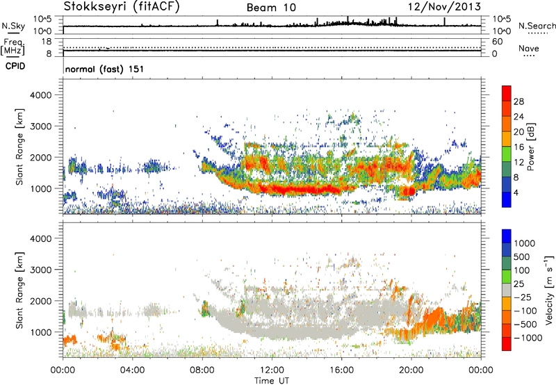
Task: Click the '16' power colorbar tick value
Action: click(x=518, y=147)
